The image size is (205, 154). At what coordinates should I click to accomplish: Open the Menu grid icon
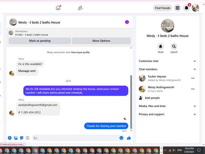[x=178, y=8]
